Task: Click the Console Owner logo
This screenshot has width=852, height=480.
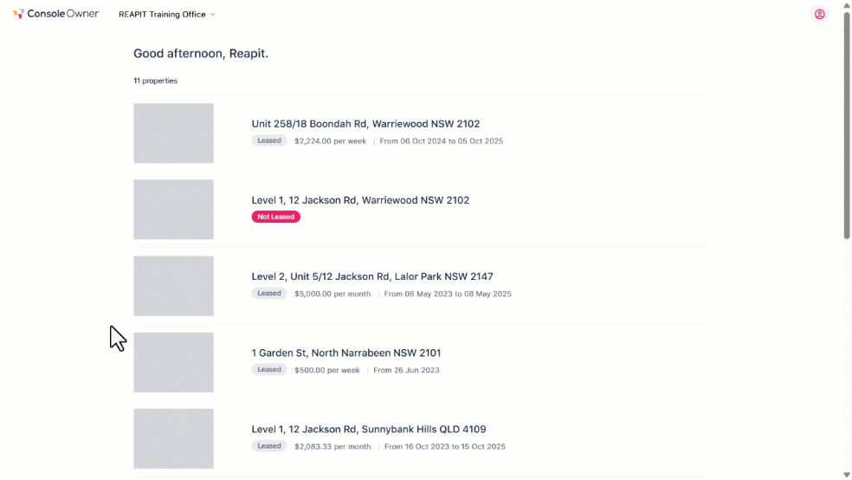Action: pos(56,14)
